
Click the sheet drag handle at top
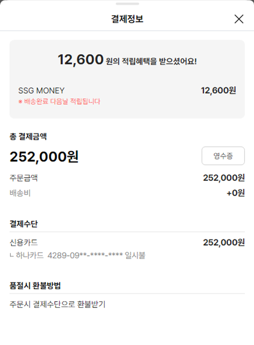click(x=127, y=4)
